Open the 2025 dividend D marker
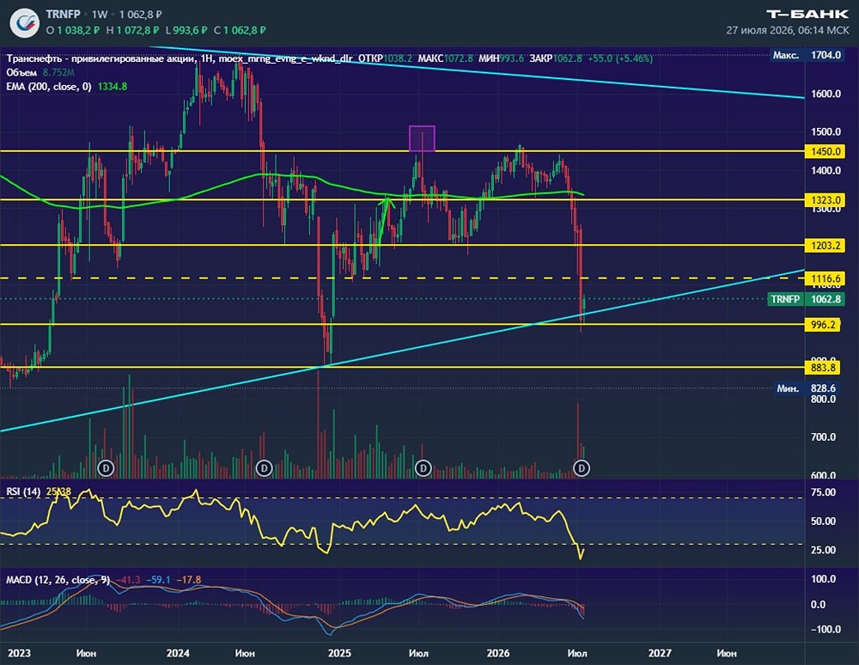Screen dimensions: 859x665 (x=423, y=468)
